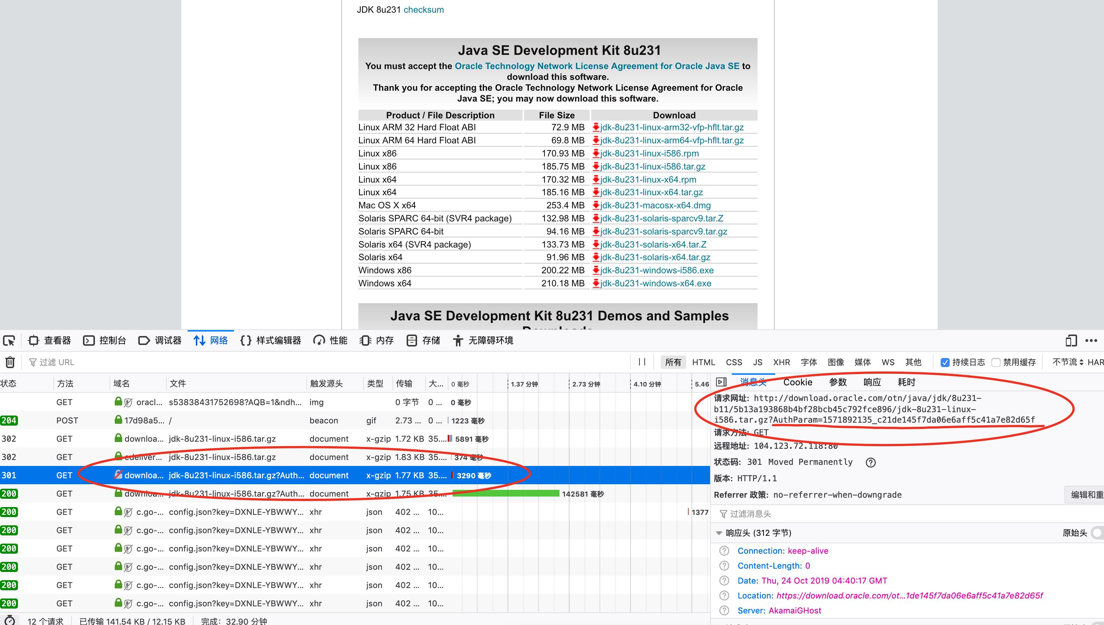Click download arrow icon for jdk-8u231-linux-x64.rpm
The image size is (1104, 625).
click(x=596, y=180)
